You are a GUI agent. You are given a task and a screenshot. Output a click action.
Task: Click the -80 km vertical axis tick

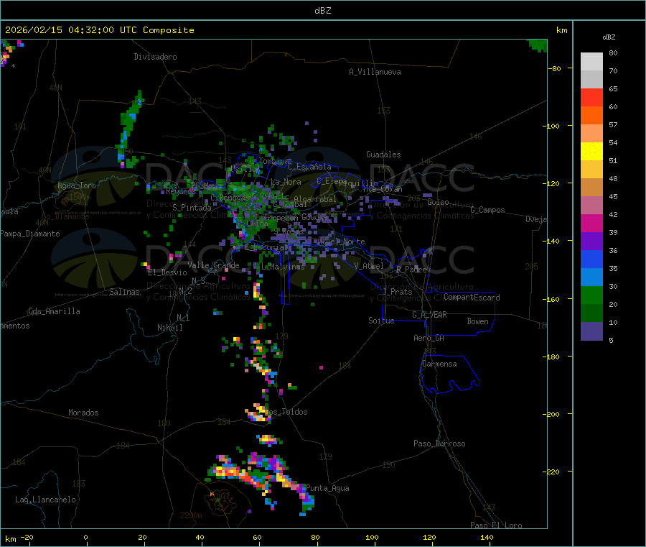coord(555,68)
